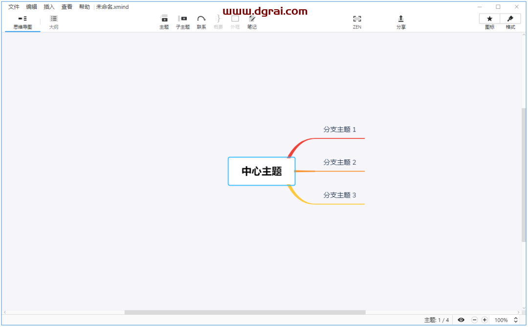Open the 分享 share option
This screenshot has width=528, height=327.
(x=401, y=22)
